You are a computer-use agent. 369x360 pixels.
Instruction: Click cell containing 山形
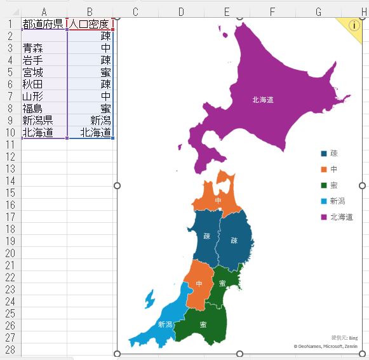pos(44,97)
